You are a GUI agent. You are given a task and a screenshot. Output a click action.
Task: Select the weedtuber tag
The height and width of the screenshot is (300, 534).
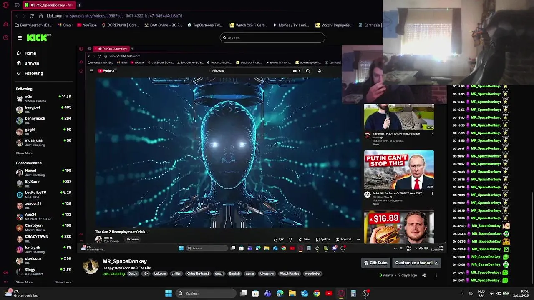pyautogui.click(x=312, y=274)
